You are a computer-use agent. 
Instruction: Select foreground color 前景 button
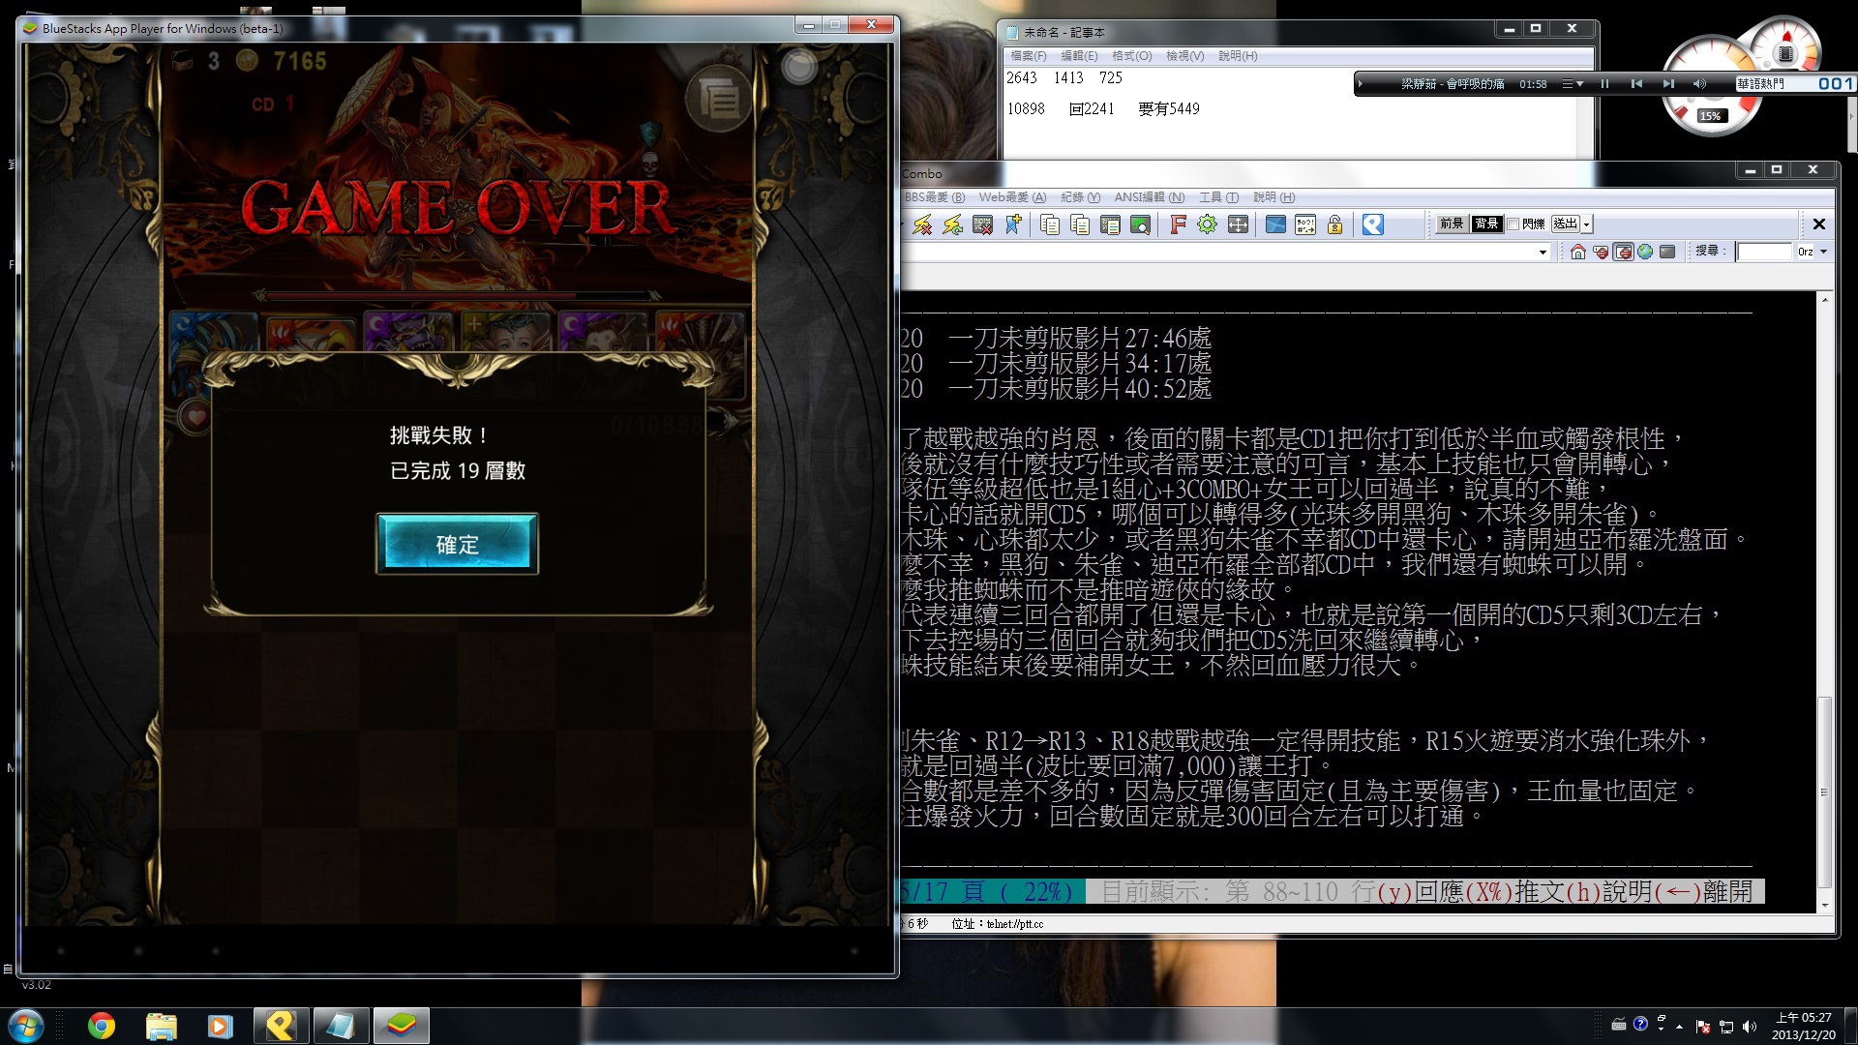tap(1452, 224)
